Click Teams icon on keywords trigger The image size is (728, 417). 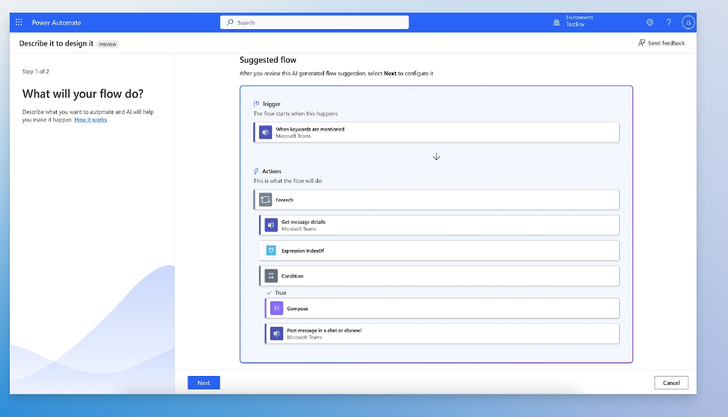pos(266,132)
